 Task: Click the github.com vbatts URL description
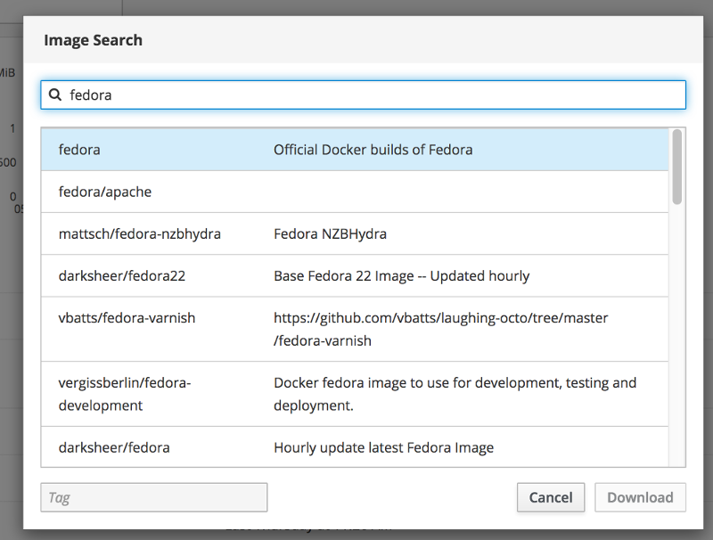440,329
